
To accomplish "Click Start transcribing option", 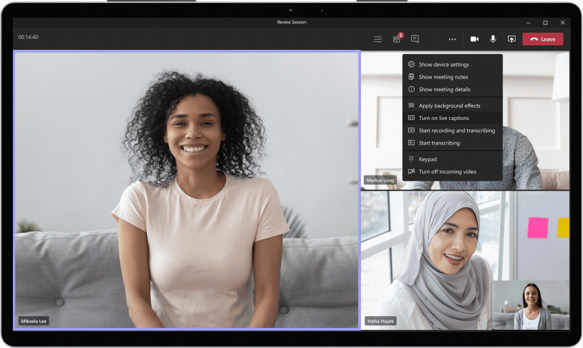I will (x=439, y=143).
